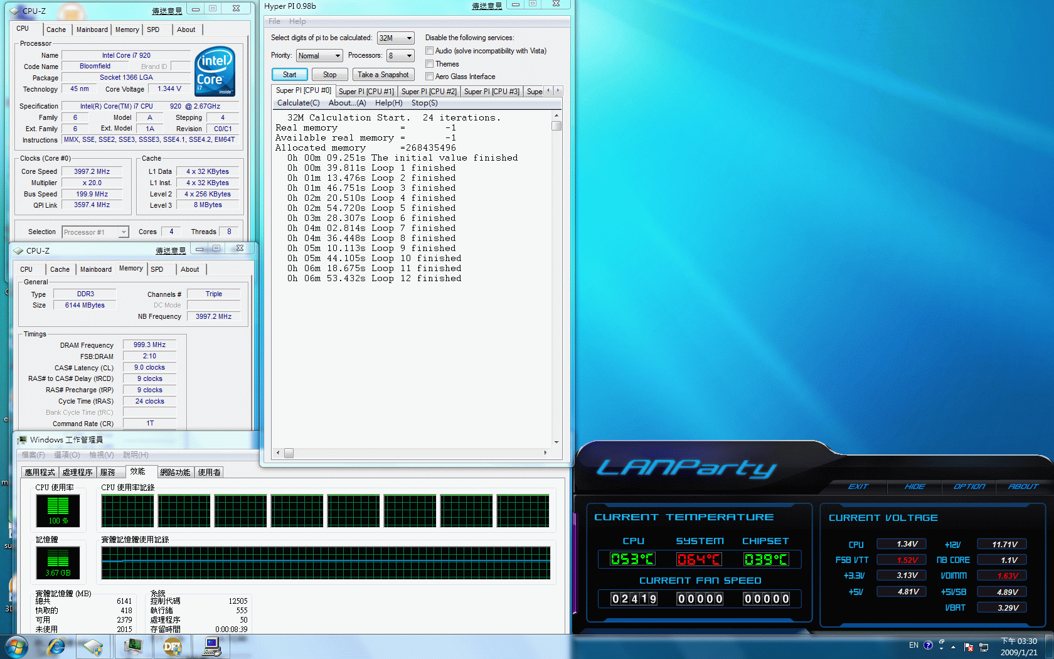
Task: Click the Hyper PI Start button
Action: 289,75
